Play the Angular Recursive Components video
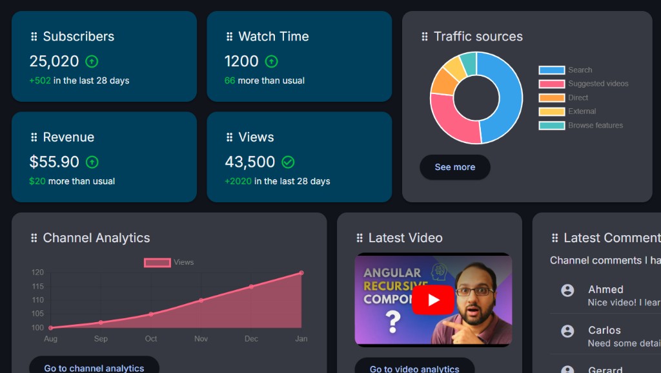 433,300
